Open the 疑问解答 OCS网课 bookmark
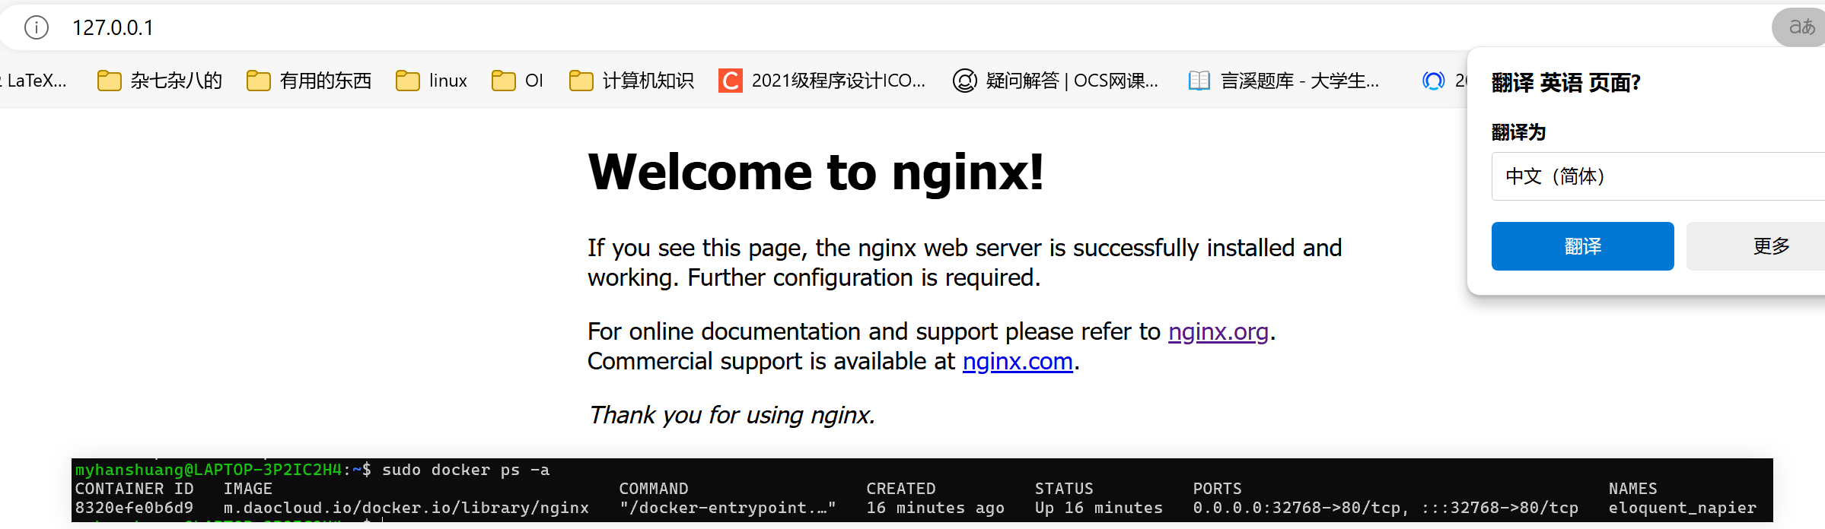 (x=1056, y=81)
